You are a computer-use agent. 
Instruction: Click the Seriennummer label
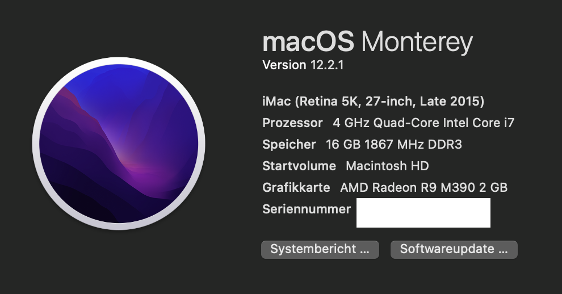307,209
